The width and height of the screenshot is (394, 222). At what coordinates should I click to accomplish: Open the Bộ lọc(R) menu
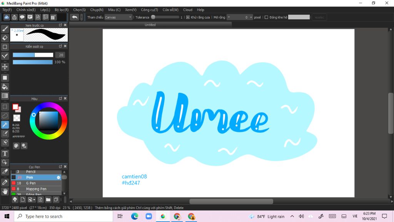(62, 10)
